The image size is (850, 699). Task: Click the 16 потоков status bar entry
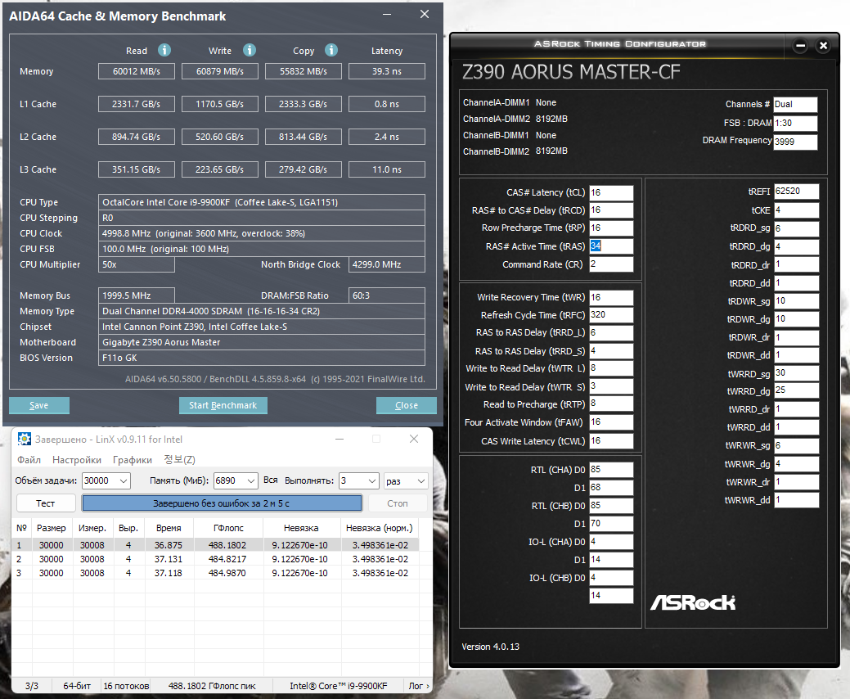[x=126, y=685]
